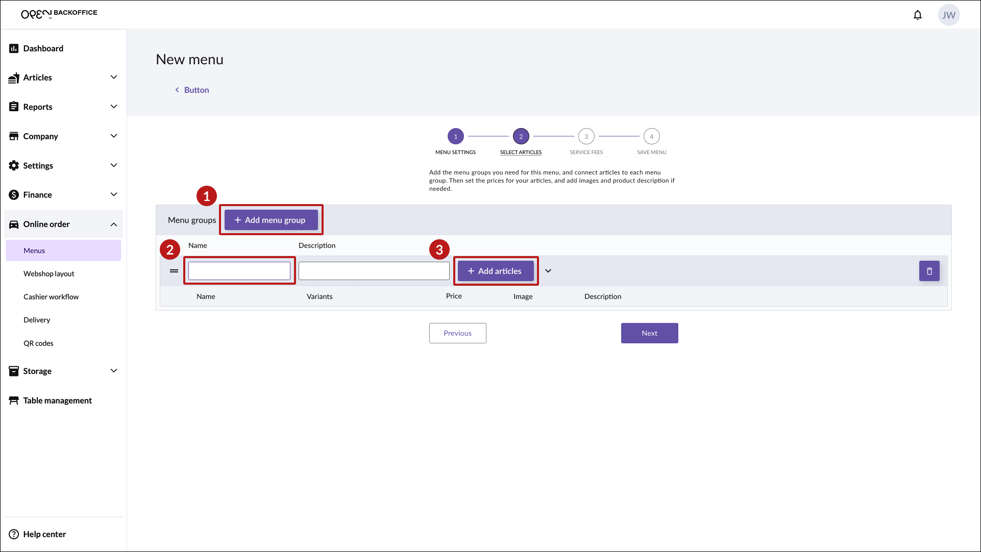Click the Table management sidebar icon
Image resolution: width=981 pixels, height=552 pixels.
coord(14,400)
